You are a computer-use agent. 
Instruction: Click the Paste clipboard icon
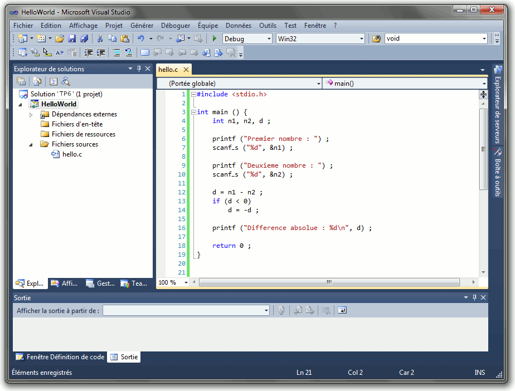point(125,39)
